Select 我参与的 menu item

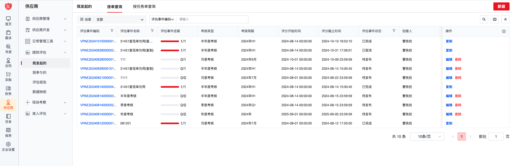point(39,73)
